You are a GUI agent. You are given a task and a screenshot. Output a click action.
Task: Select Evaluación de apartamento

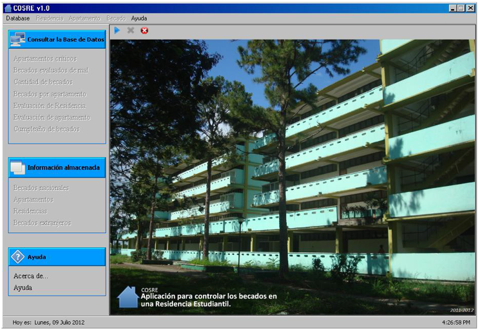tap(52, 117)
